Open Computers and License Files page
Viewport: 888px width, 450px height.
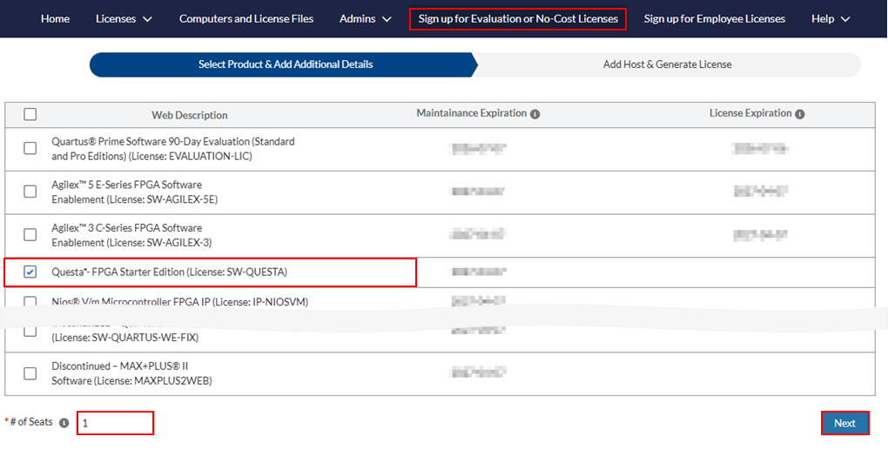pyautogui.click(x=246, y=18)
